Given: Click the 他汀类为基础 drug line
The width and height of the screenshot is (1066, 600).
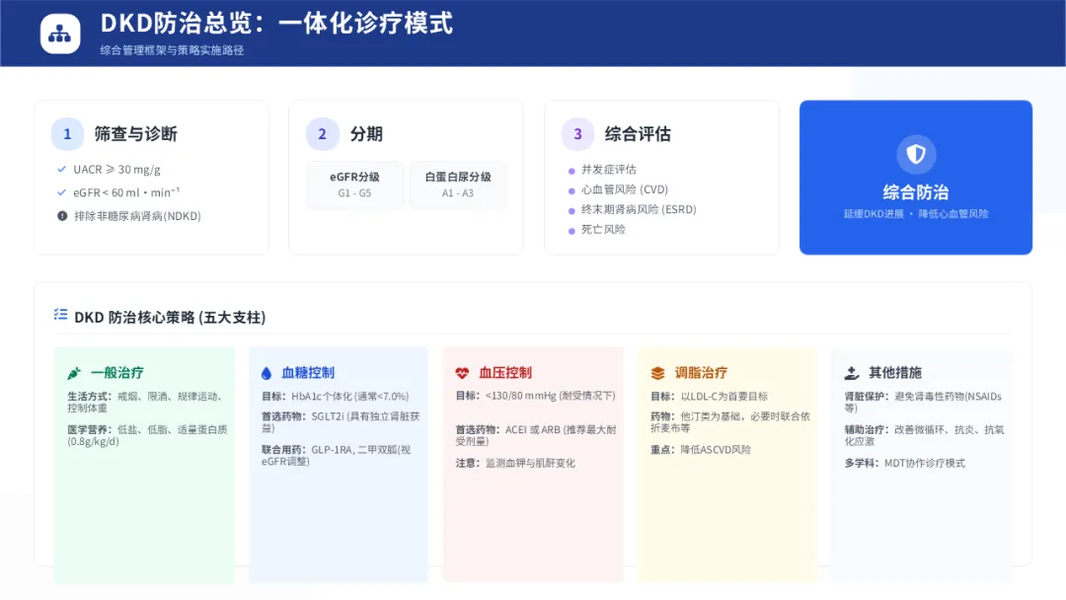Looking at the screenshot, I should (x=730, y=422).
